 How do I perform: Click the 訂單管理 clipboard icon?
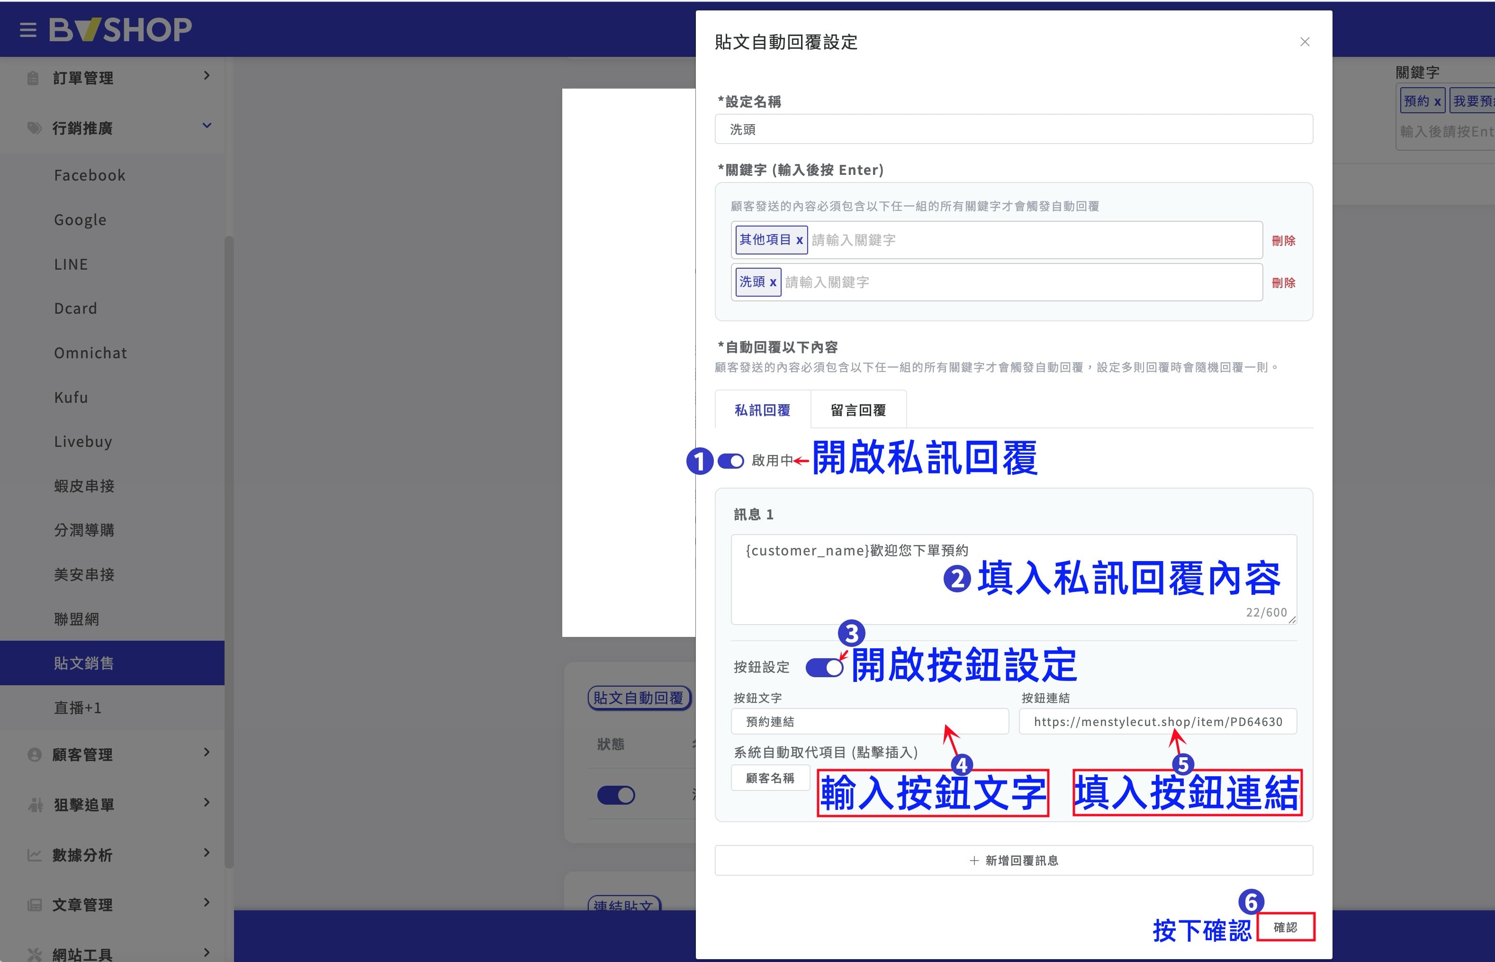pyautogui.click(x=33, y=78)
